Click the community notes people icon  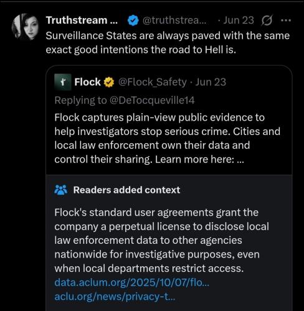click(x=61, y=190)
